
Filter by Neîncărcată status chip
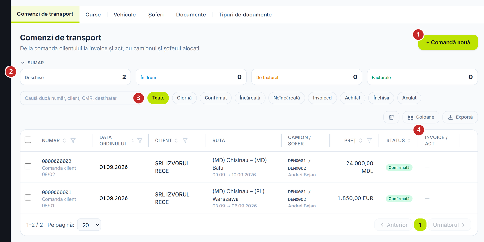click(x=287, y=98)
